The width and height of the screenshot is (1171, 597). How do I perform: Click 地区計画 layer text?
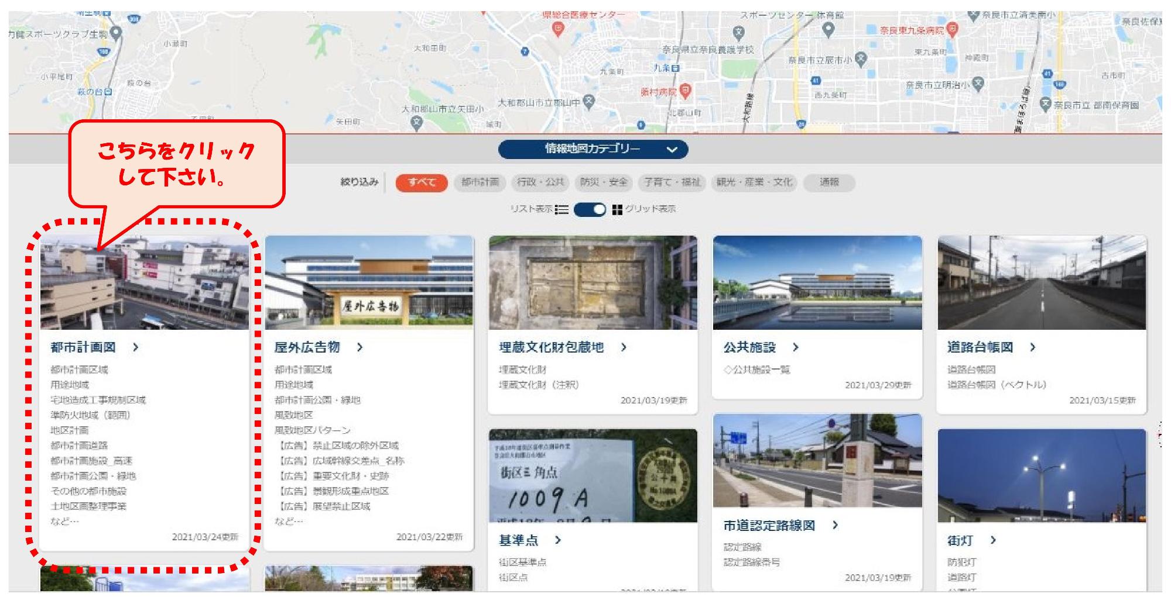pos(70,430)
